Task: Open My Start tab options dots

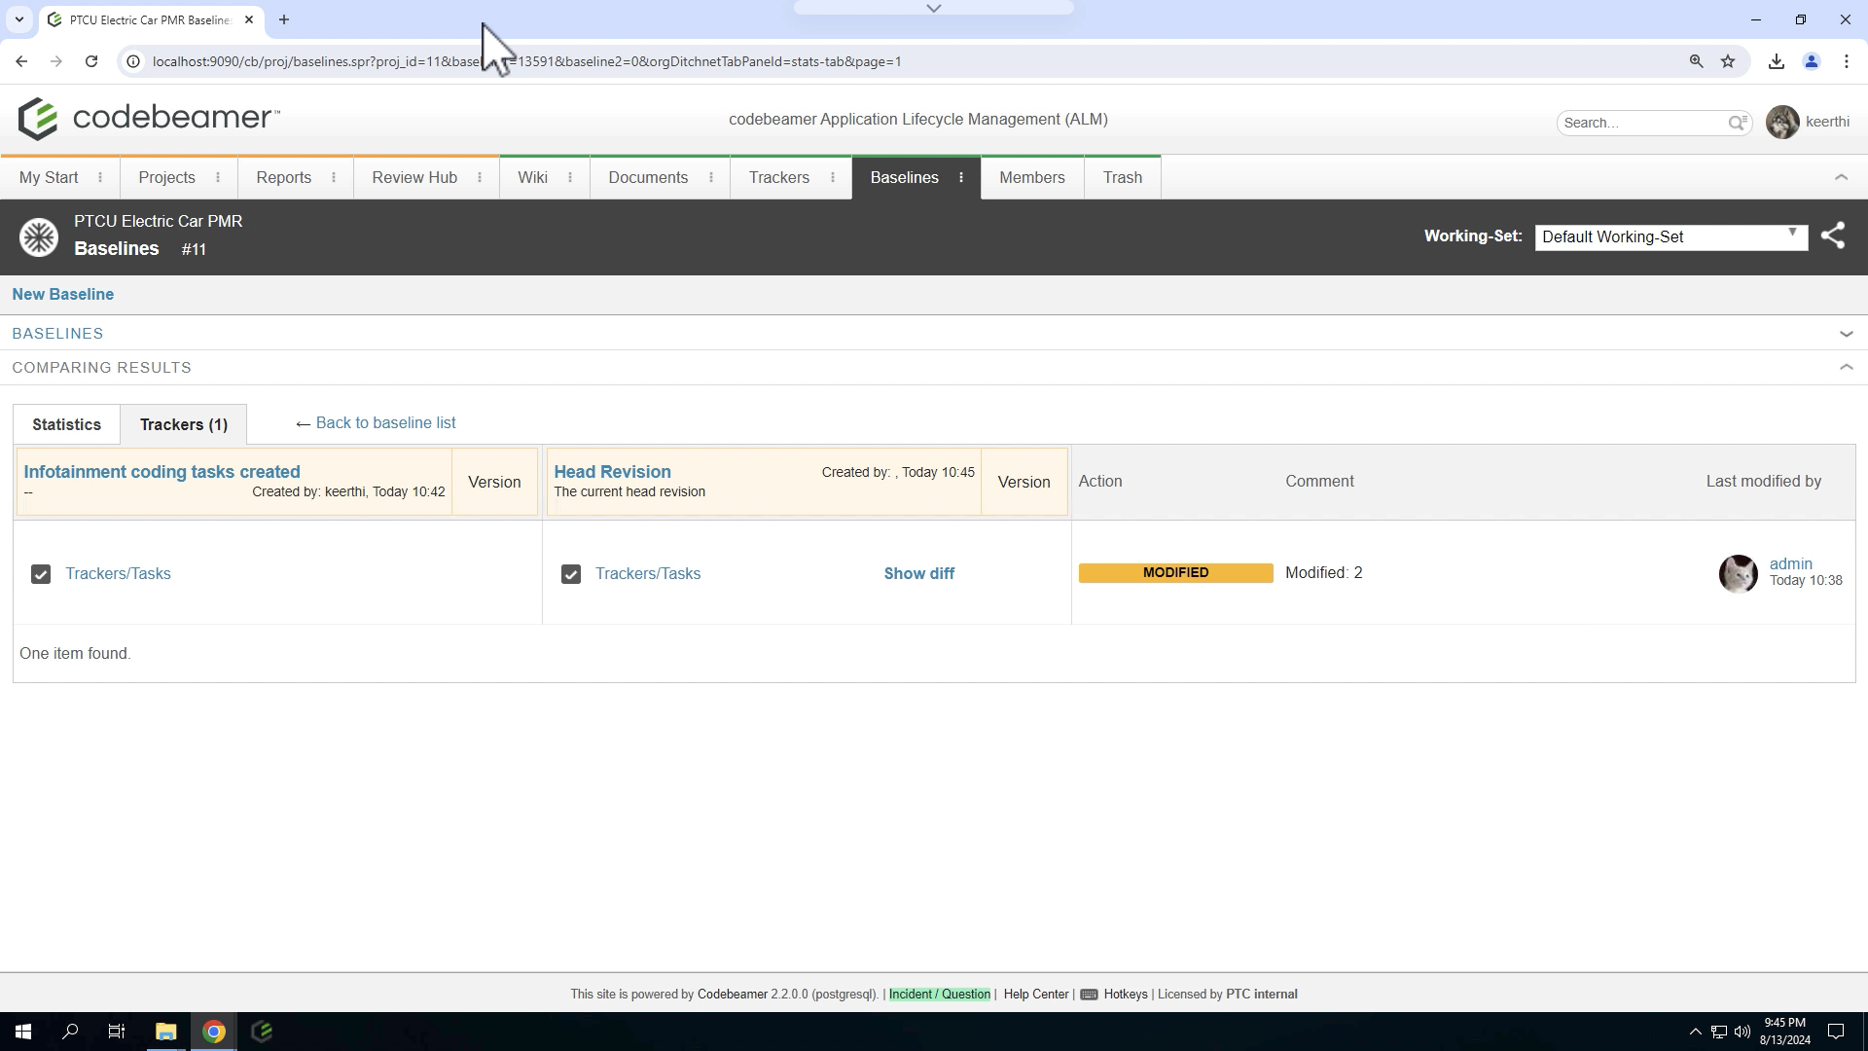Action: [100, 177]
